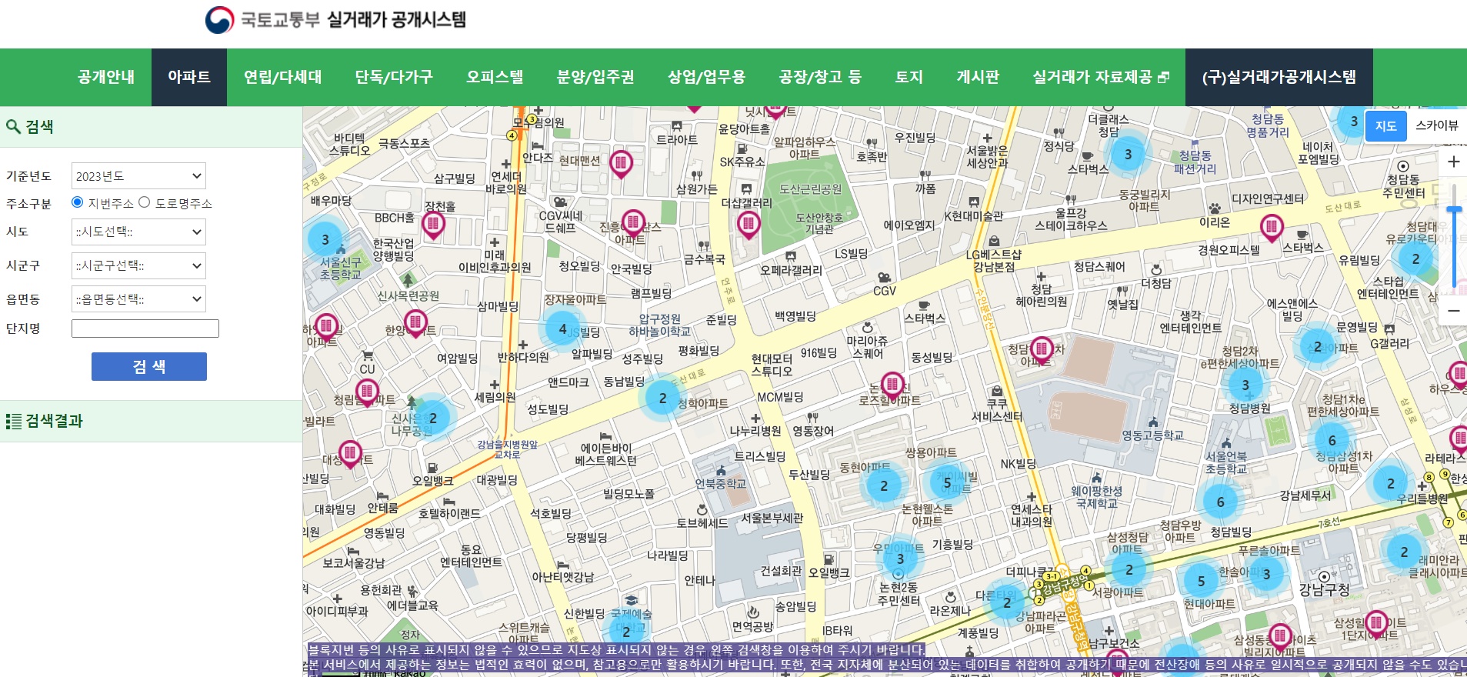
Task: Open the 단독/다가구 menu
Action: (394, 77)
